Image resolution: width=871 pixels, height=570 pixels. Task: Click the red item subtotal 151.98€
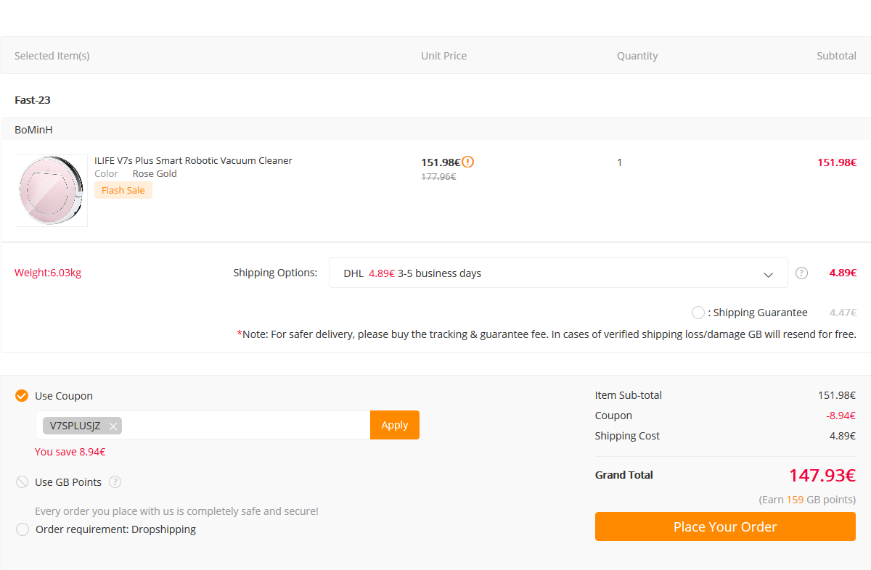tap(837, 162)
